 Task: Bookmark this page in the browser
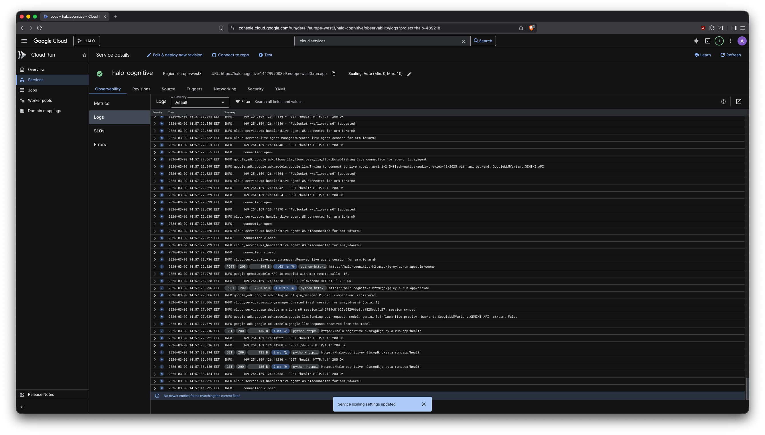(221, 28)
